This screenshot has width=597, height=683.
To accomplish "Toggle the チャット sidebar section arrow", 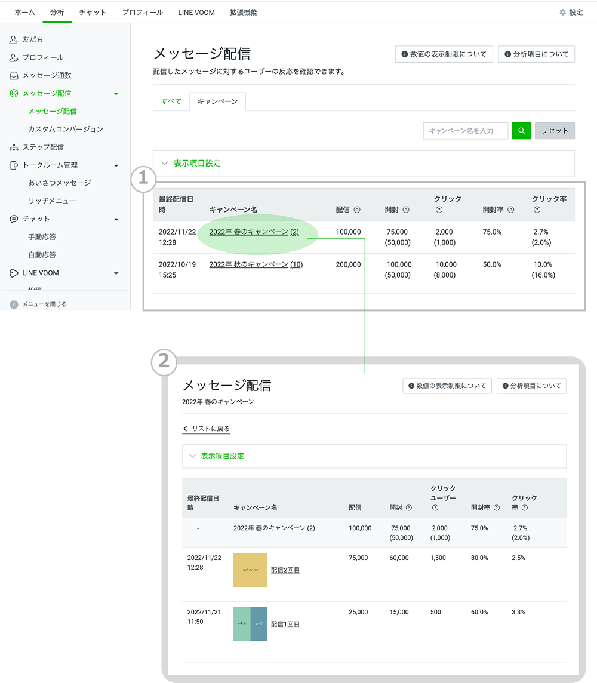I will click(116, 220).
